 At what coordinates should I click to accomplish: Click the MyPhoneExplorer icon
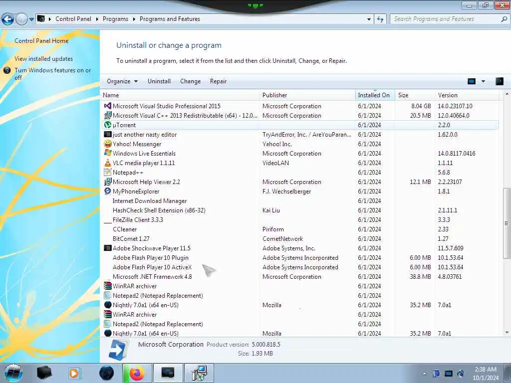click(108, 191)
